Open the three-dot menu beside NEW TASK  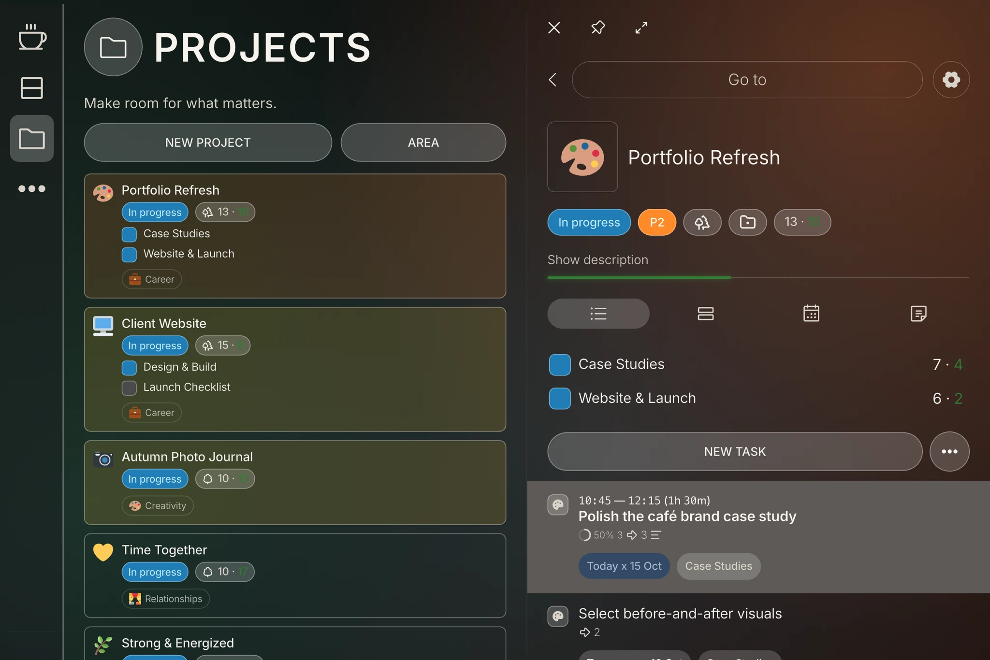[x=949, y=452]
